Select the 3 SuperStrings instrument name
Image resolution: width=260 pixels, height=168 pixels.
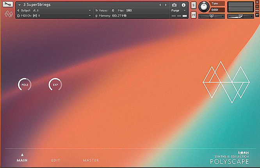[x=37, y=5]
